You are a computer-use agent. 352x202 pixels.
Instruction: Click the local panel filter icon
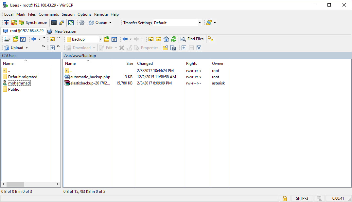(x=23, y=39)
